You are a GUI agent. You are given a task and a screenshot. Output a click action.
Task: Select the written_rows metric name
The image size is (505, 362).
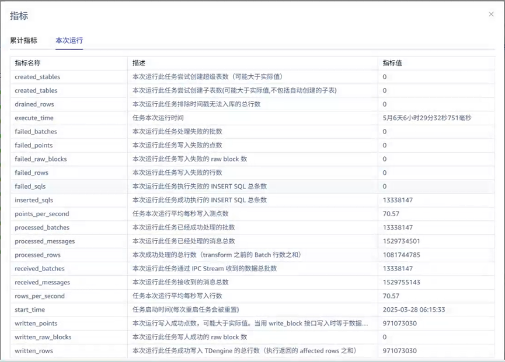34,351
